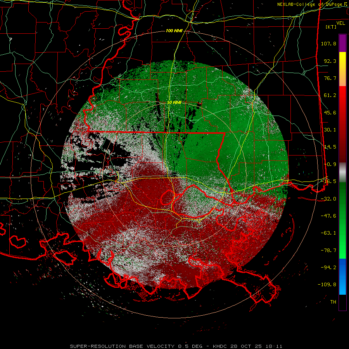This screenshot has height=349, width=349.
Task: Pick the green segment of the velocity color bar
Action: click(342, 220)
